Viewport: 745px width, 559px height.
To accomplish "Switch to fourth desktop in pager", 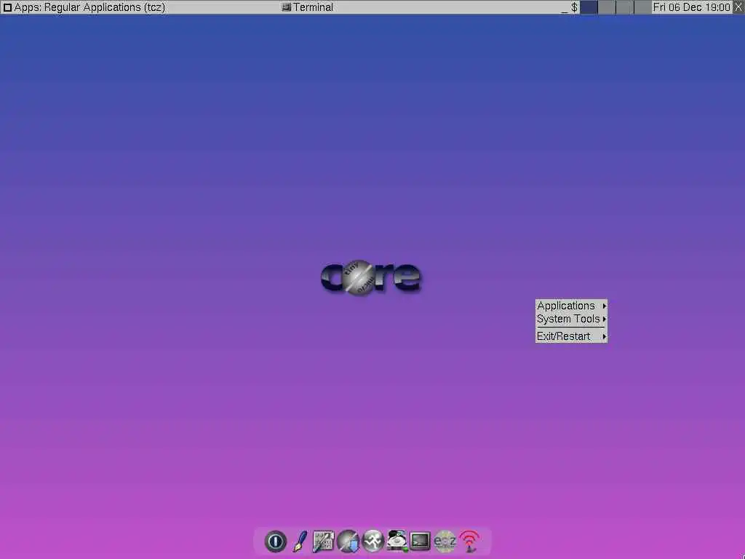I will [x=643, y=7].
